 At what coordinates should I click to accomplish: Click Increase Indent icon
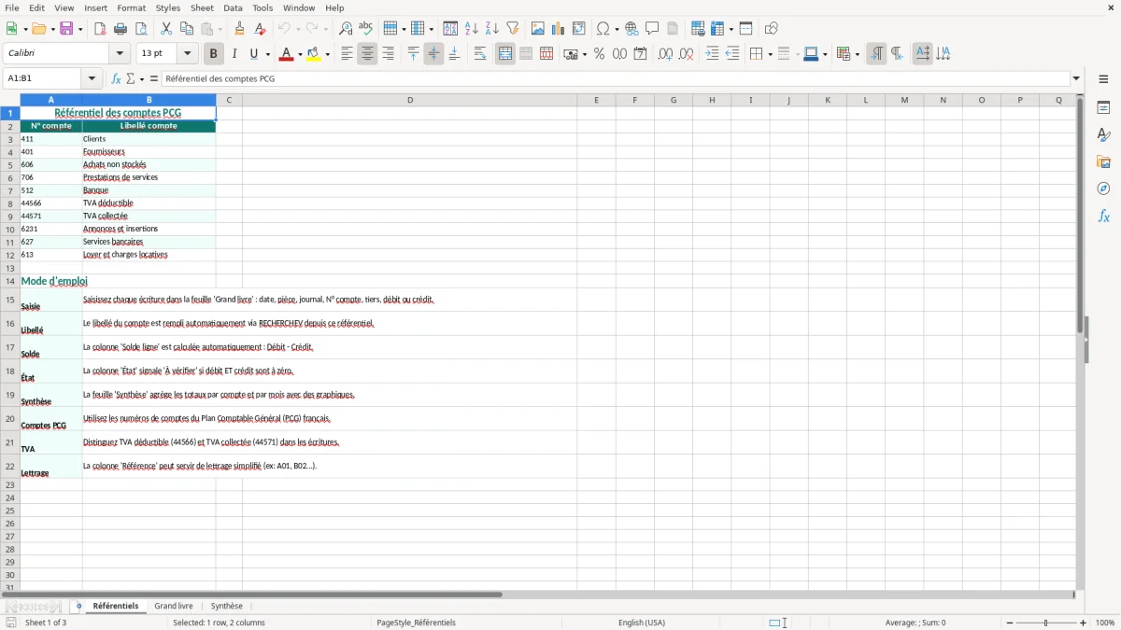click(712, 54)
